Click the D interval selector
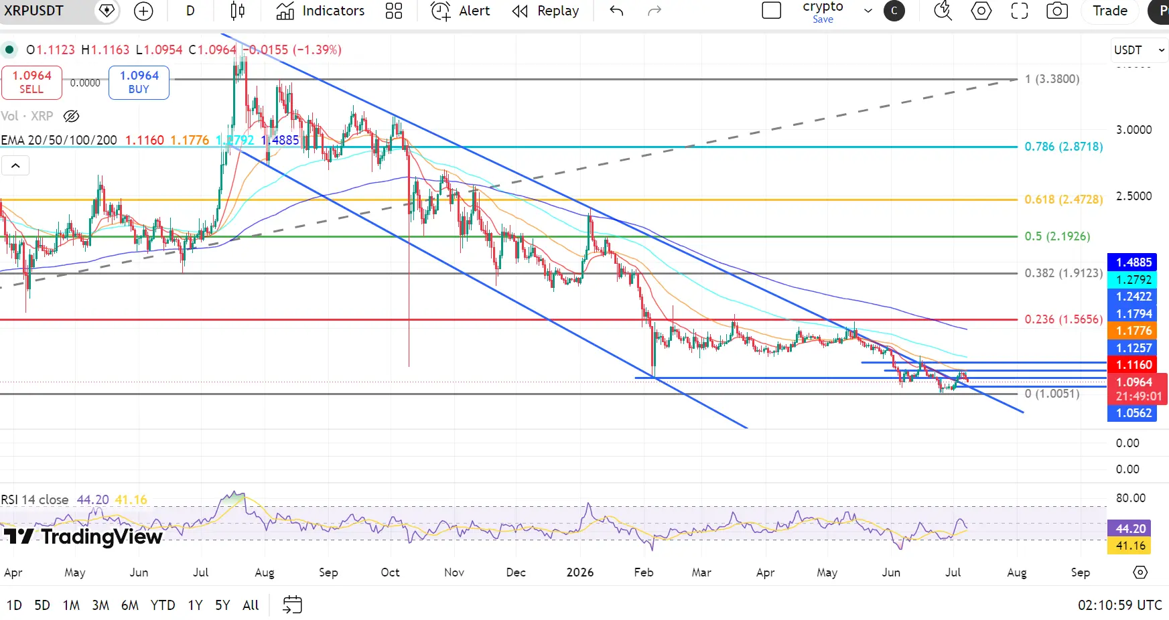 pyautogui.click(x=190, y=11)
